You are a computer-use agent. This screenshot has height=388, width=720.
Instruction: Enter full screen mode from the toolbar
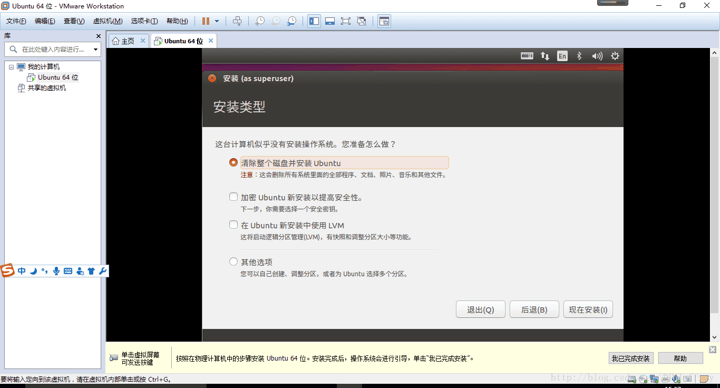[346, 21]
